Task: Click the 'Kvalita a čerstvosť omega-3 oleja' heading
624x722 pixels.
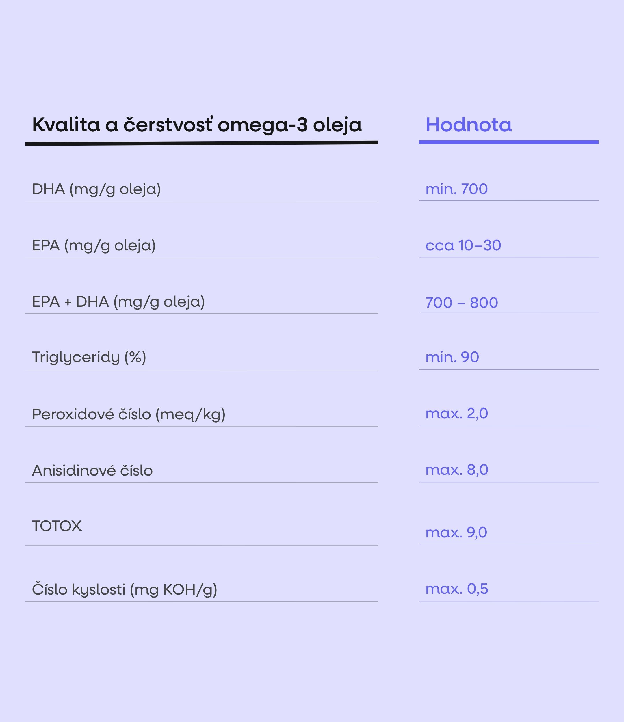Action: (x=197, y=125)
